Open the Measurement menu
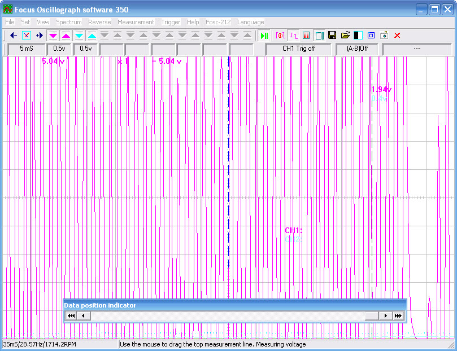The image size is (457, 351). [136, 22]
